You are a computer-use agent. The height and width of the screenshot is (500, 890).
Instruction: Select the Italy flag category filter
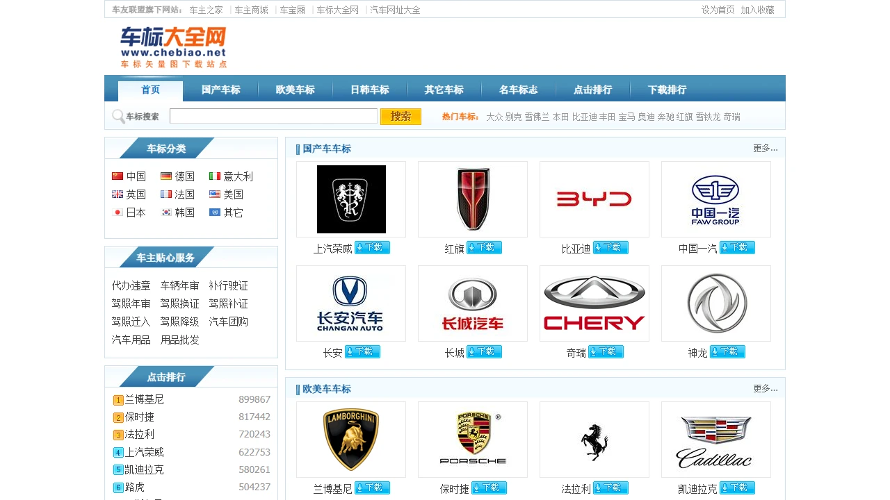coord(214,176)
